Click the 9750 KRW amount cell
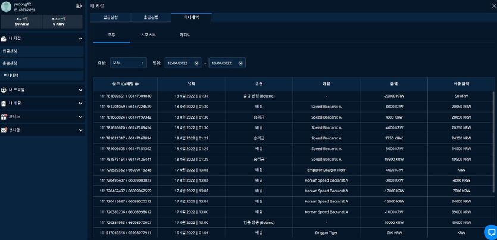The width and height of the screenshot is (497, 240). pos(393,138)
